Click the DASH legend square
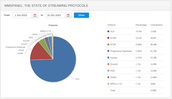 pyautogui.click(x=108, y=77)
